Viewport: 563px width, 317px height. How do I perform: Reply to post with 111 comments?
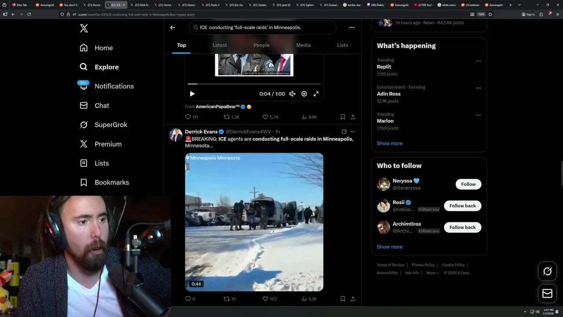pos(191,117)
